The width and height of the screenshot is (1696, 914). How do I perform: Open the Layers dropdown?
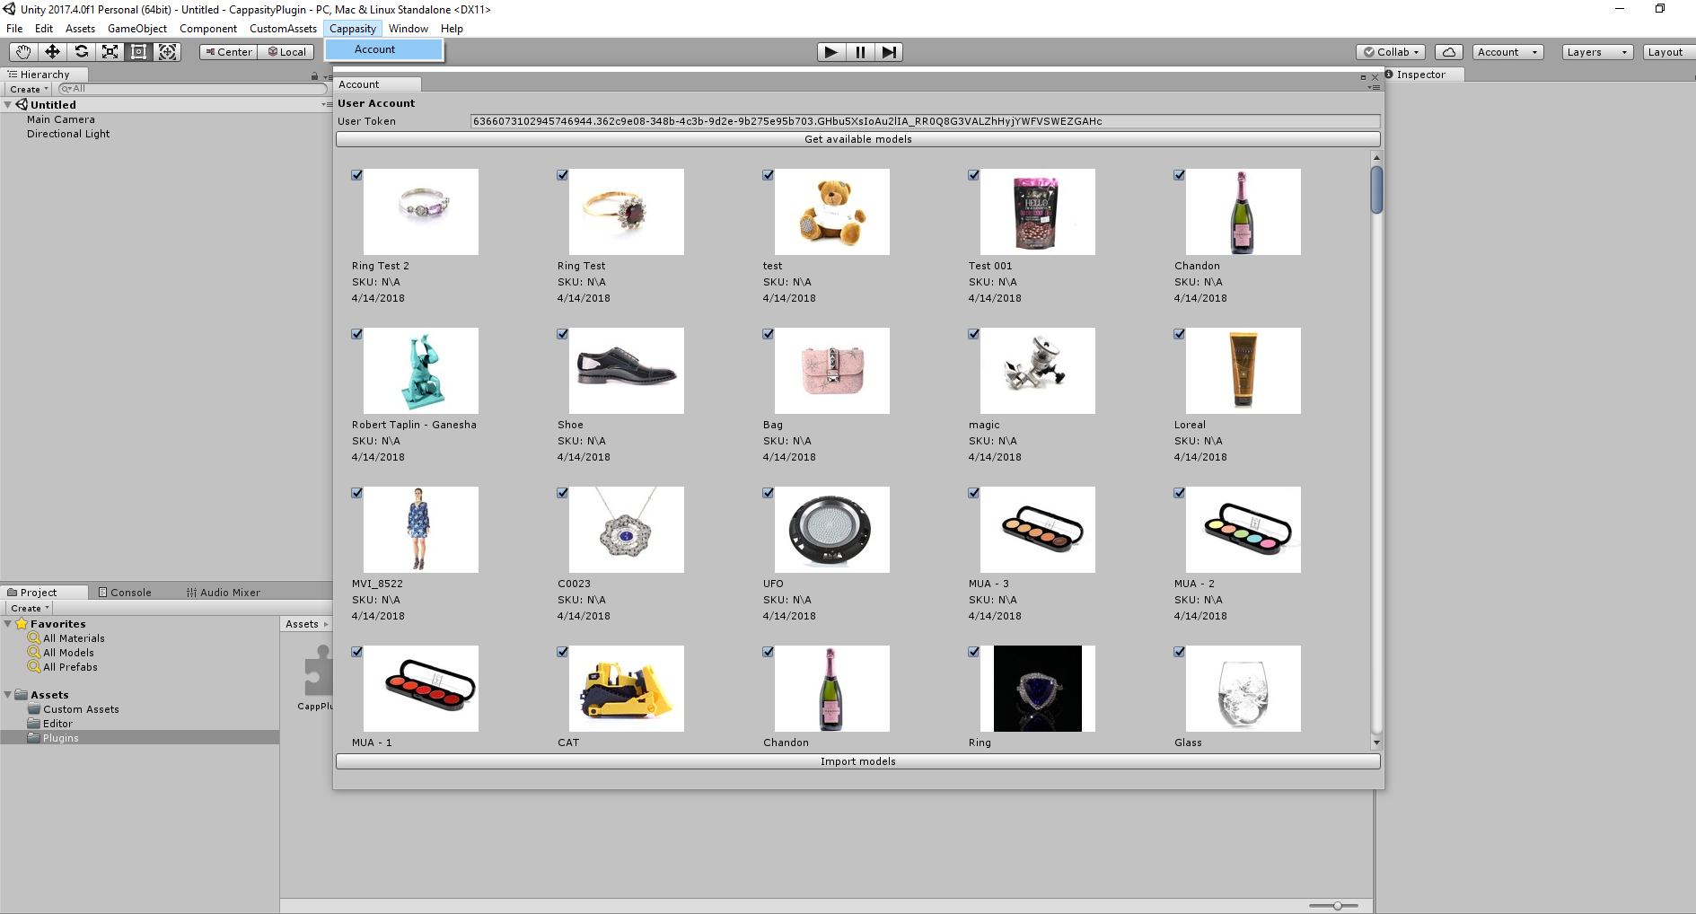1597,52
